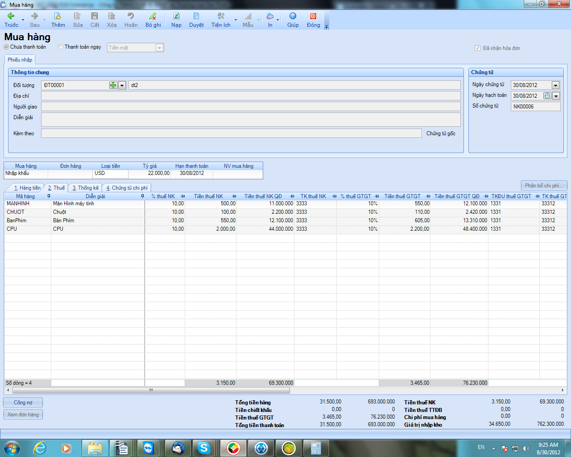Add new Đối tượng with green plus
Image resolution: width=571 pixels, height=457 pixels.
point(113,85)
